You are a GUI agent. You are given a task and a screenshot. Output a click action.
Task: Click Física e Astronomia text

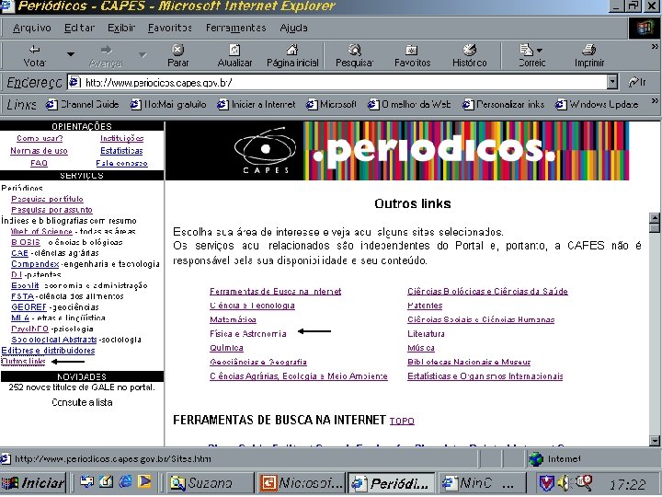coord(248,334)
